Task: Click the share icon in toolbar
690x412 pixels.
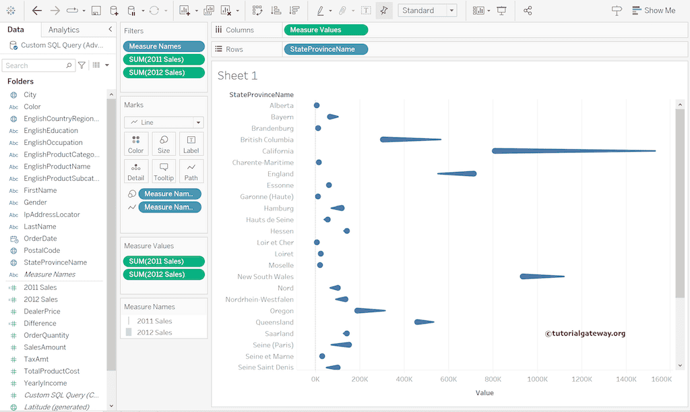Action: tap(528, 11)
